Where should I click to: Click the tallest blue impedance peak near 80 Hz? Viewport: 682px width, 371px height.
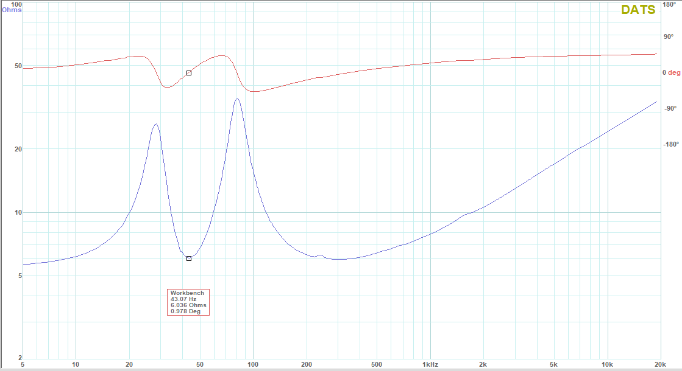point(236,99)
